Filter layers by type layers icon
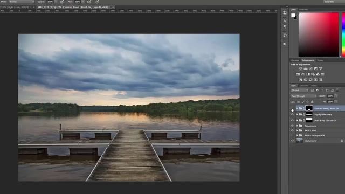This screenshot has width=345, height=194. coord(322,90)
